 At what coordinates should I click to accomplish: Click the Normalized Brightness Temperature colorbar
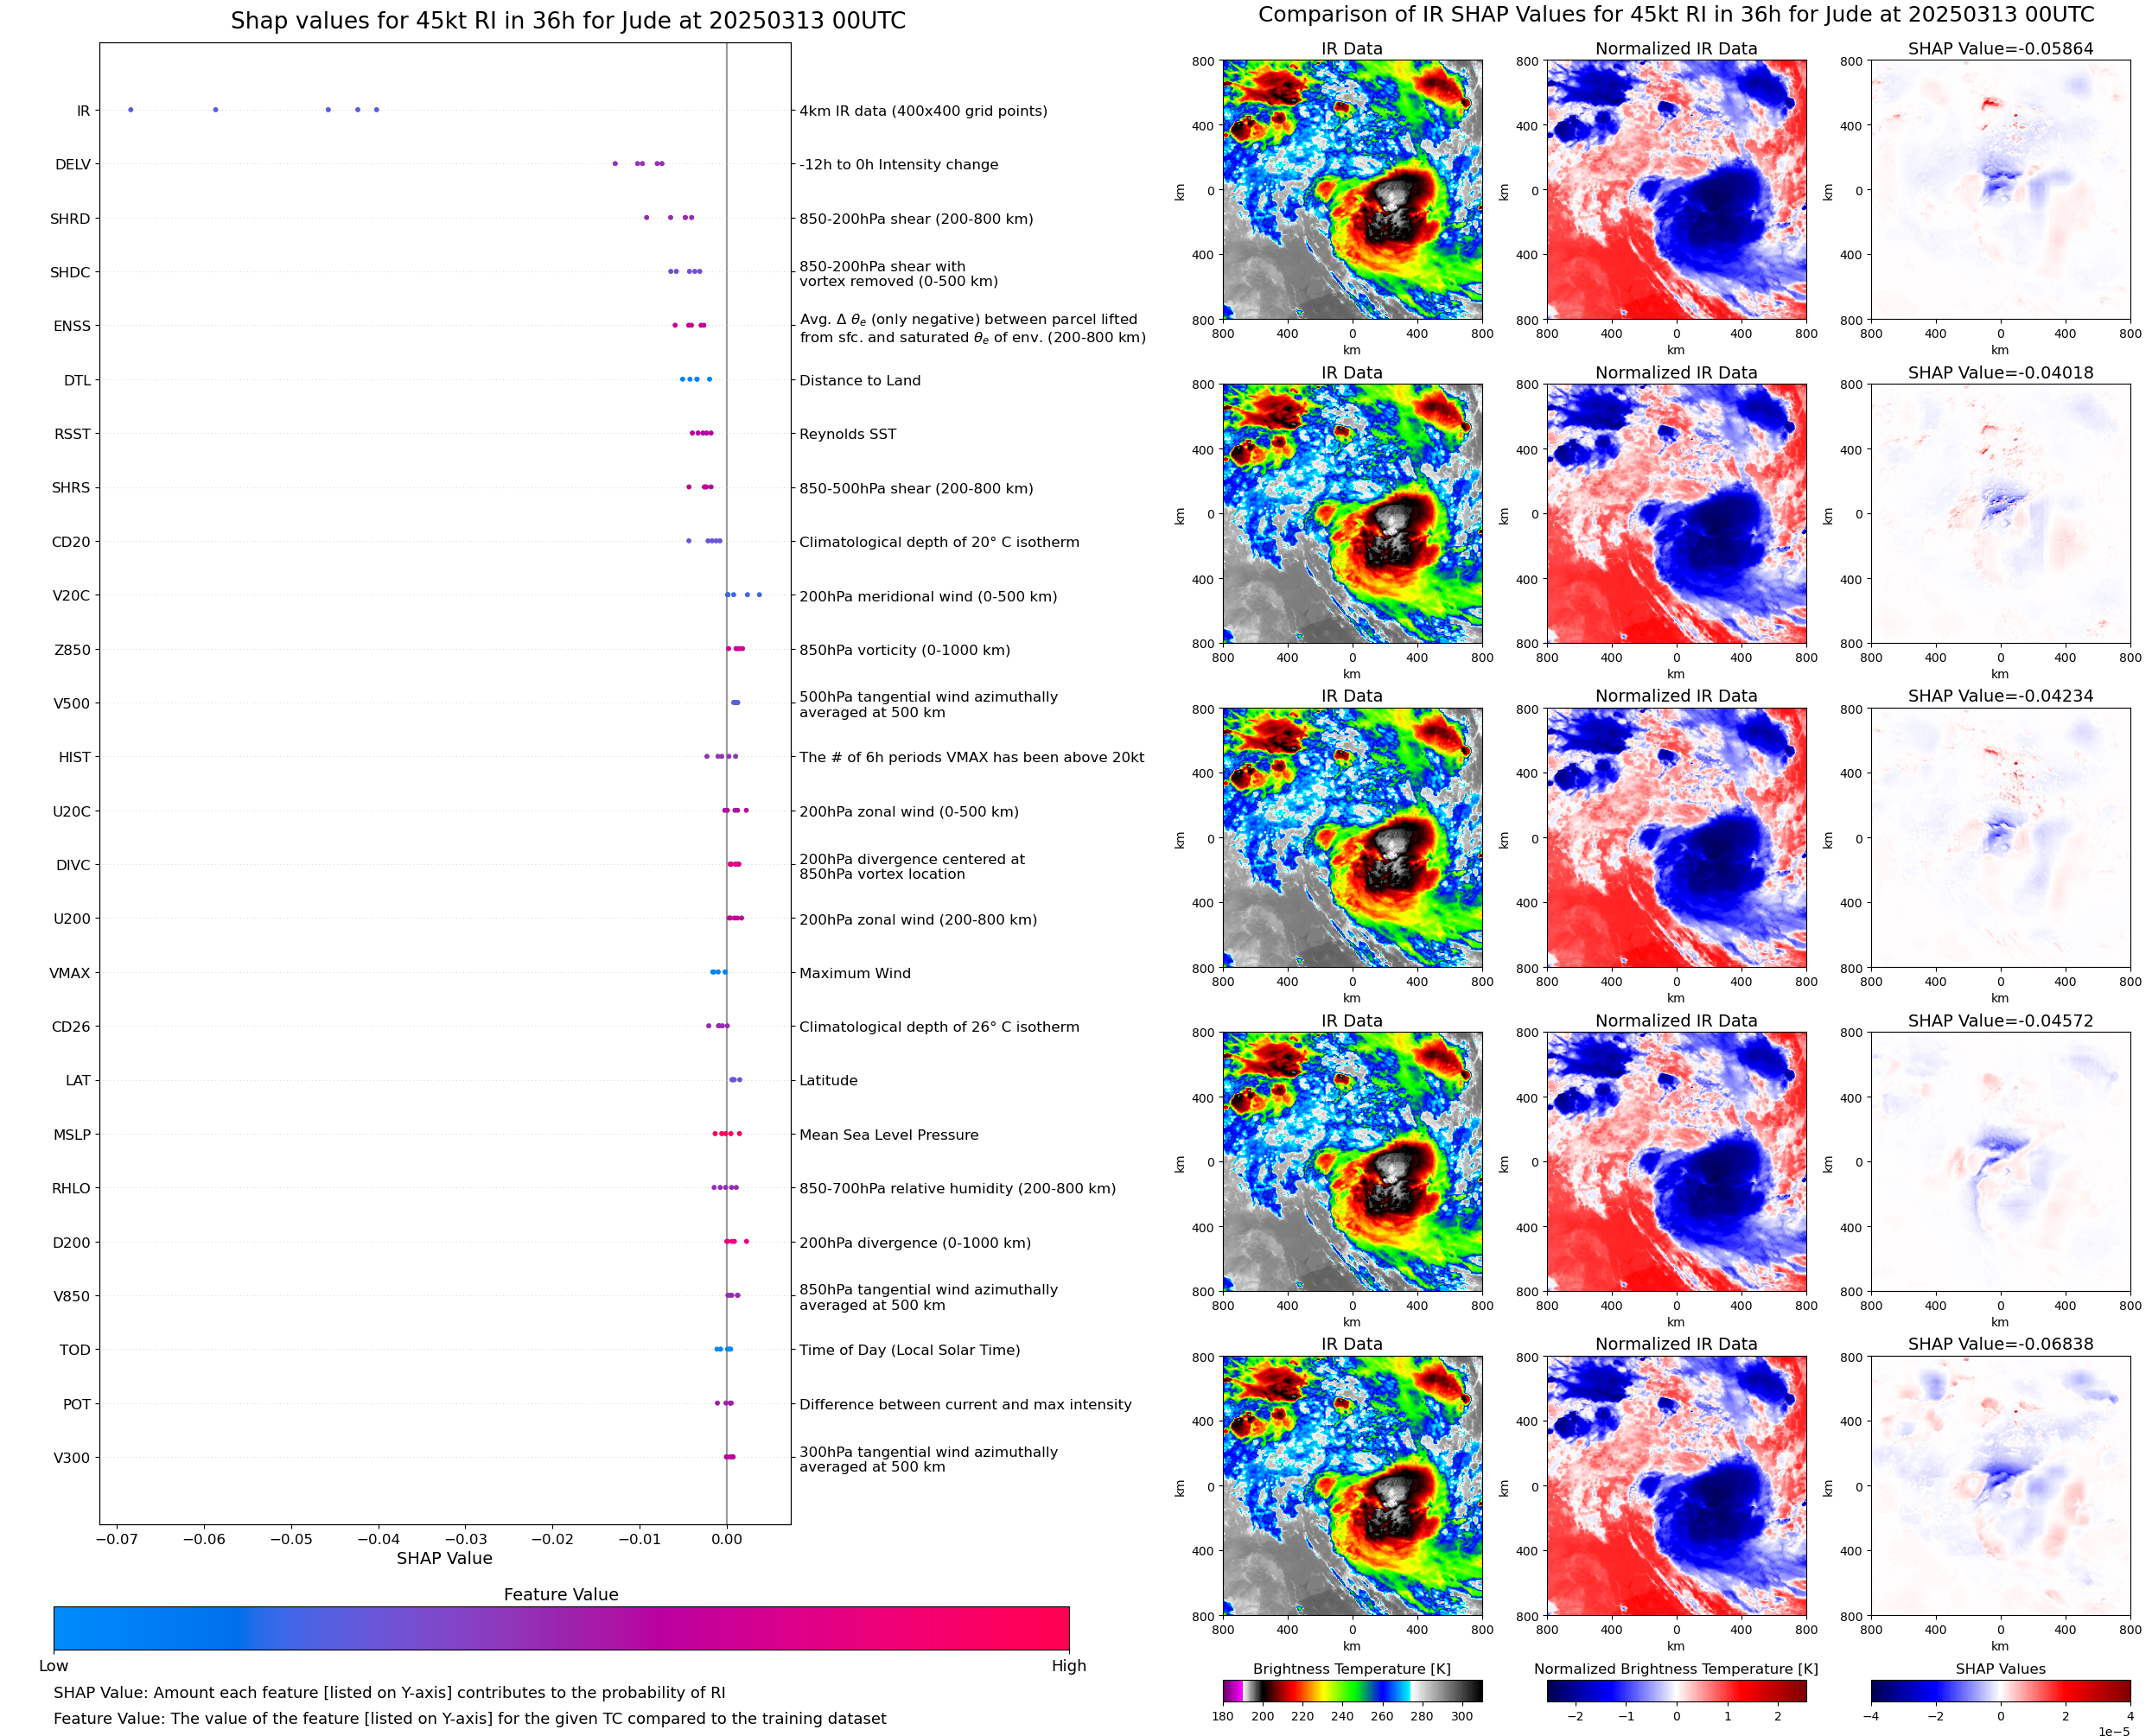1676,1690
